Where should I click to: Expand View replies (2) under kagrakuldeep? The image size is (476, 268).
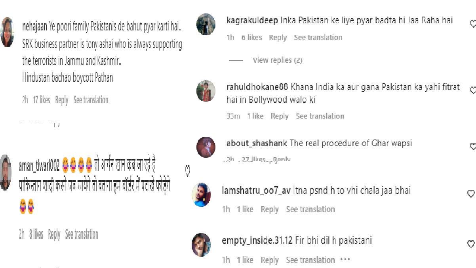pos(277,60)
